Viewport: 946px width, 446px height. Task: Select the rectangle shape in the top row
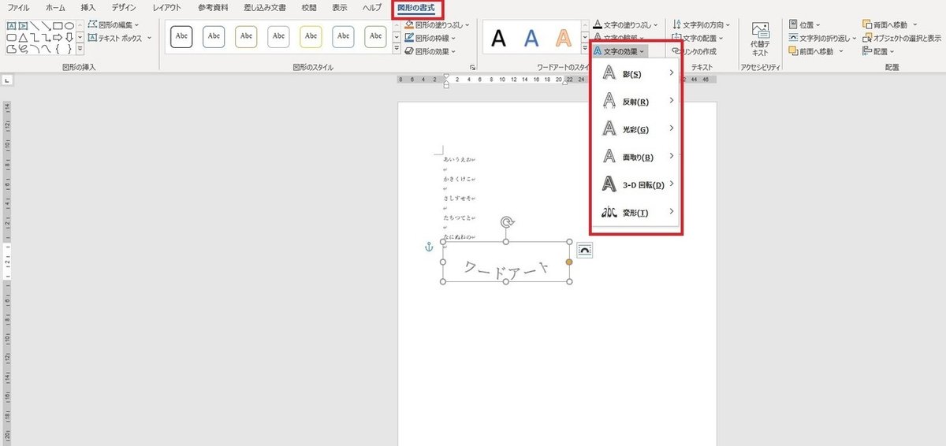pyautogui.click(x=58, y=26)
